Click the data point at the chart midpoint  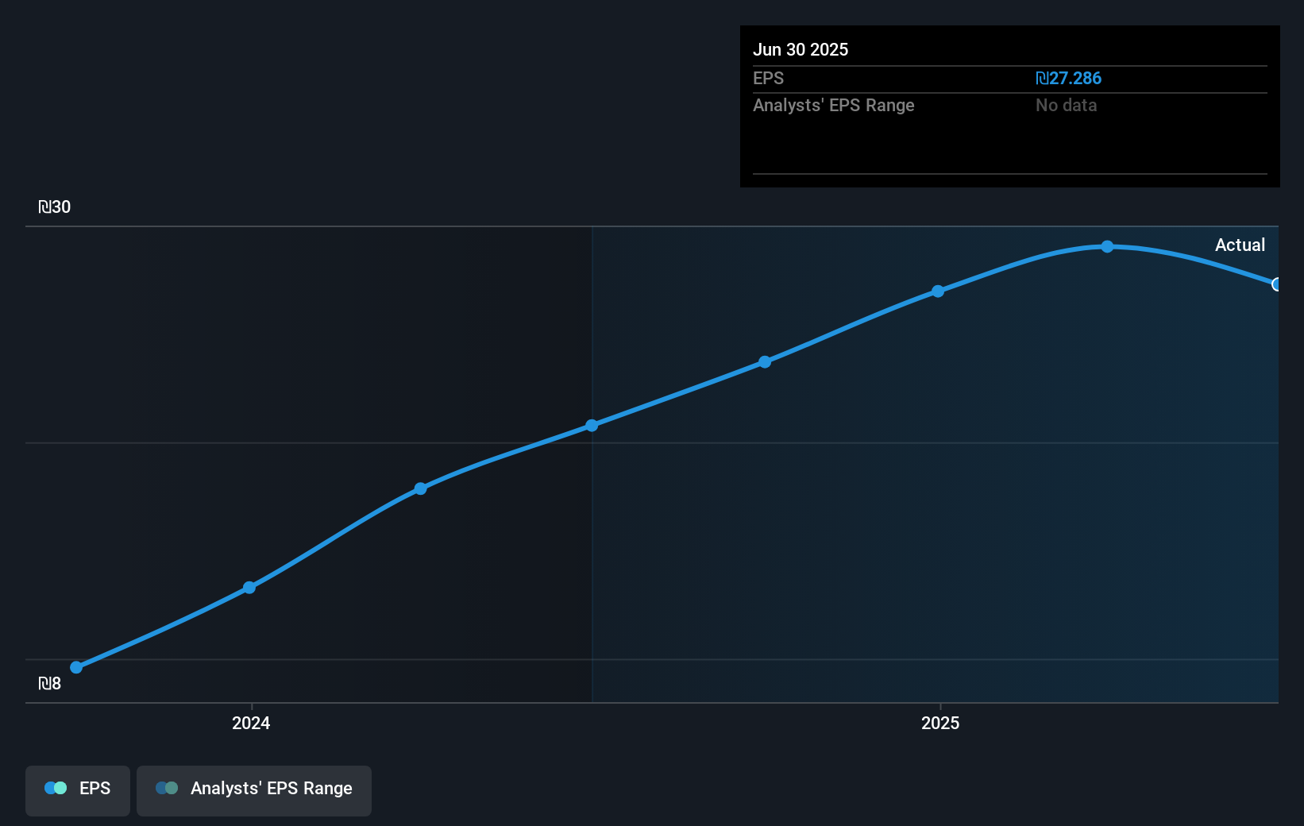[592, 426]
